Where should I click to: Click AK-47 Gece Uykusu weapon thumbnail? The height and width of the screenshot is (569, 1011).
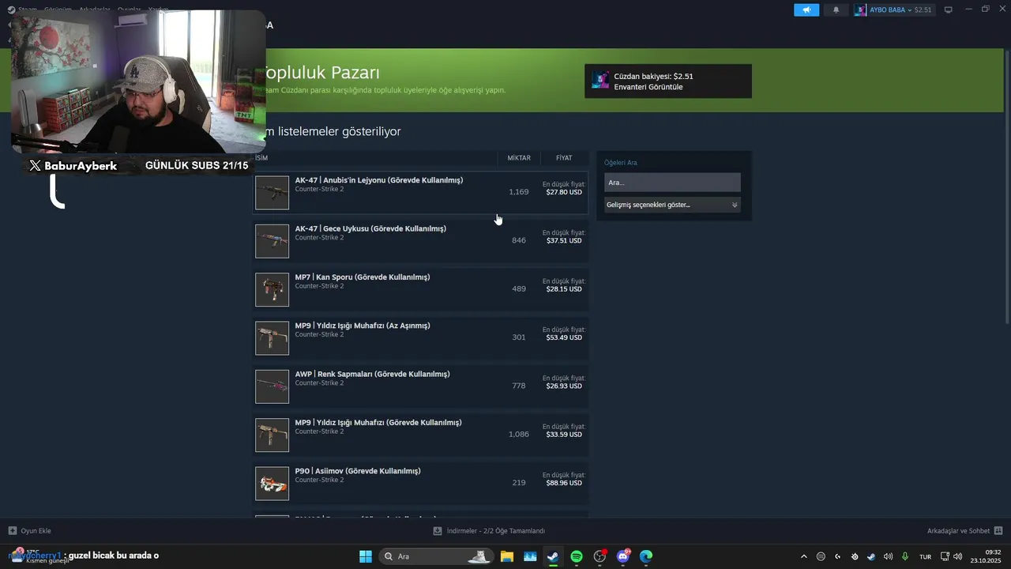click(272, 241)
